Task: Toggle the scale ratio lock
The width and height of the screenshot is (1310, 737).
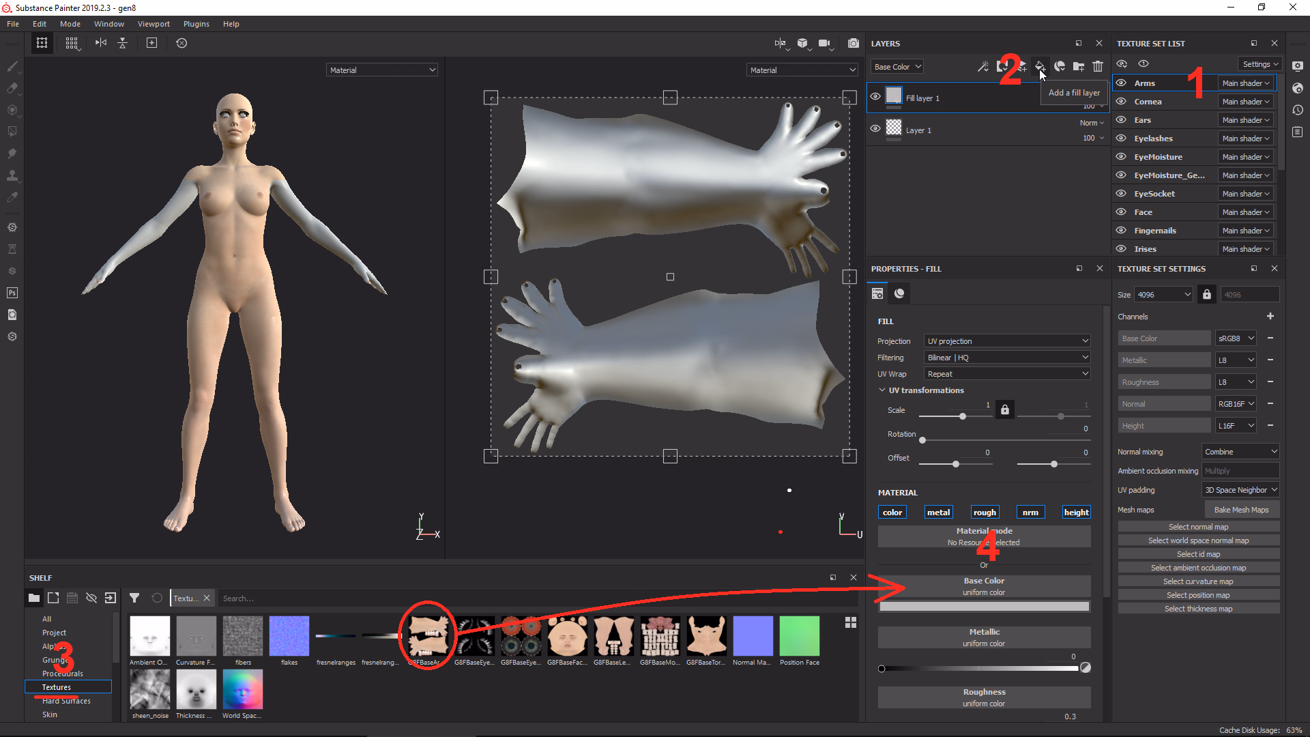Action: pos(1005,409)
